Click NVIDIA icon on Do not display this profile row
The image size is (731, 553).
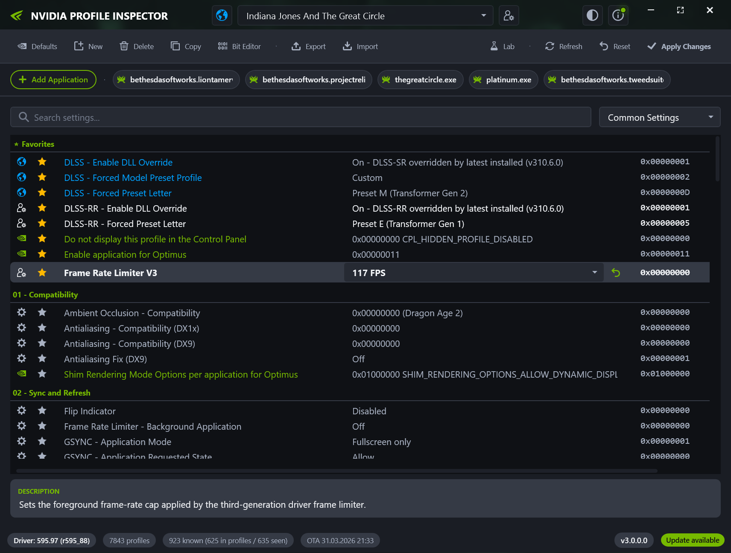coord(21,239)
